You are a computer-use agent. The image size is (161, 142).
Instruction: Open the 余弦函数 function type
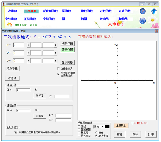[x=11, y=19]
